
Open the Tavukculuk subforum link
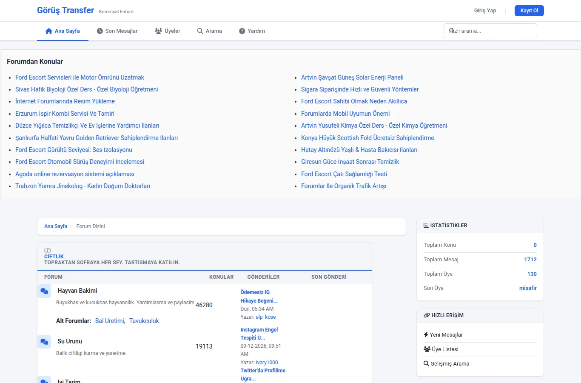144,321
